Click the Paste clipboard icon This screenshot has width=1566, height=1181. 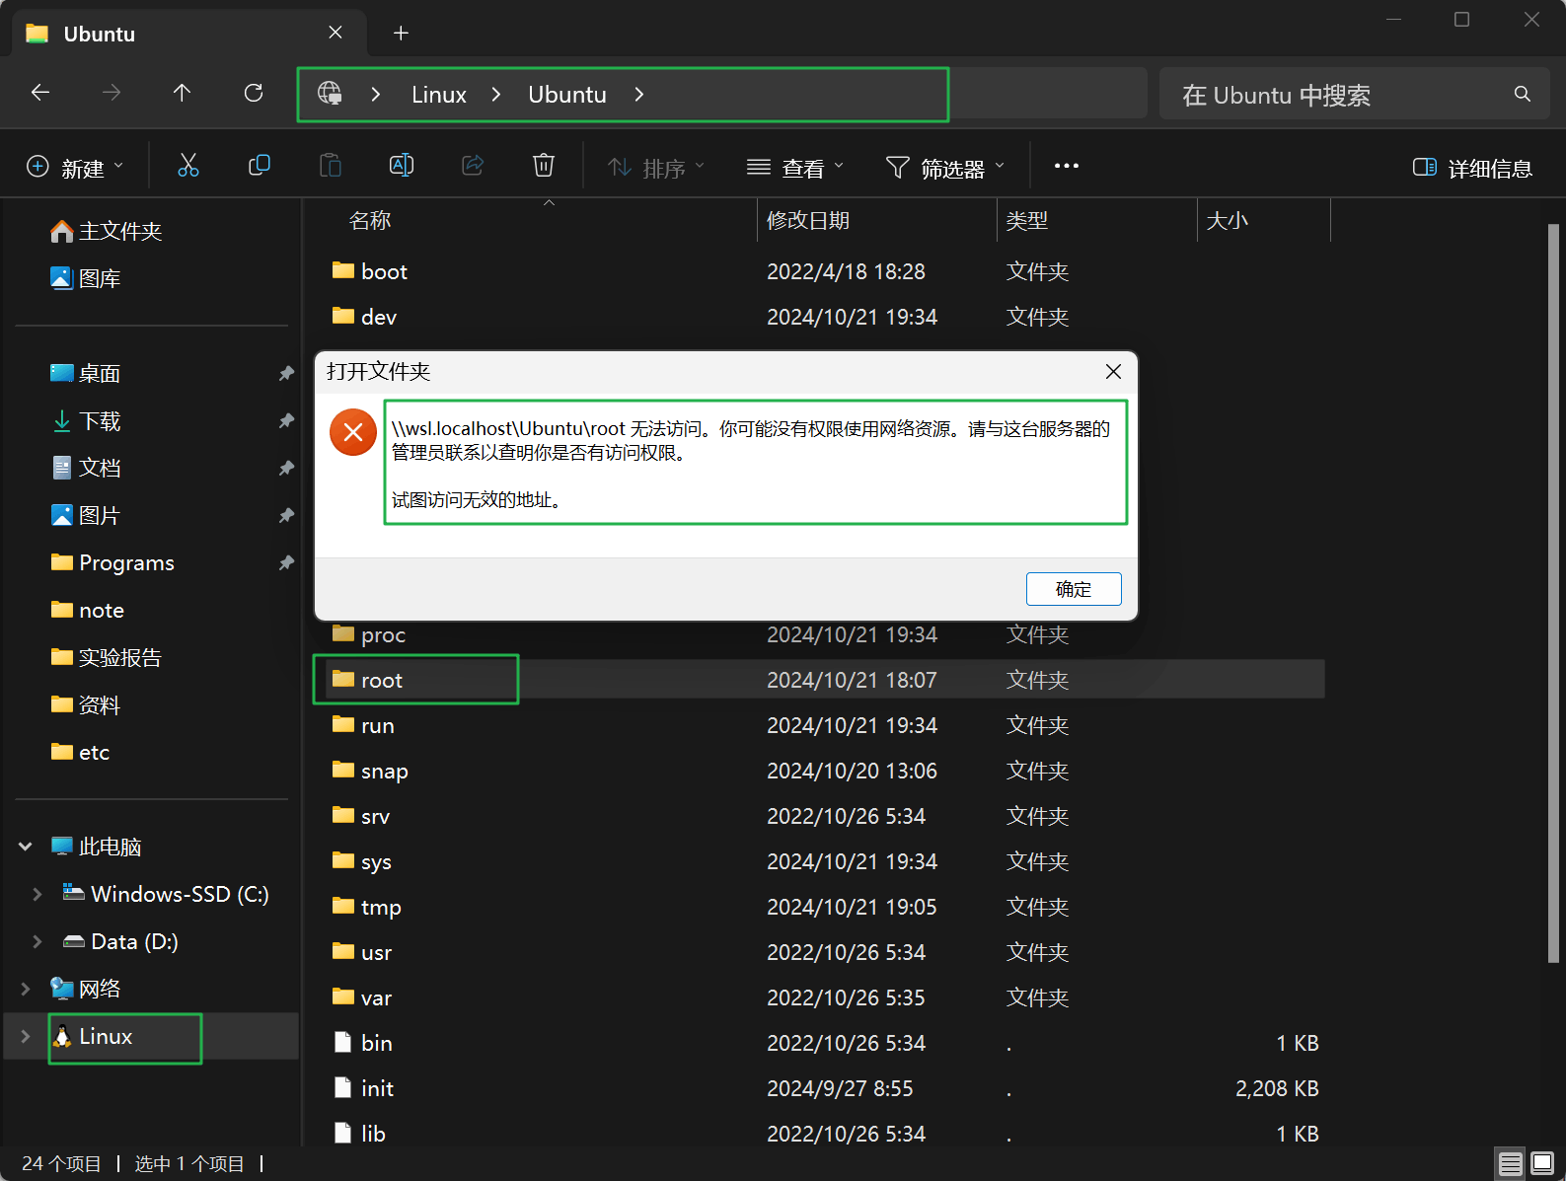[x=331, y=166]
